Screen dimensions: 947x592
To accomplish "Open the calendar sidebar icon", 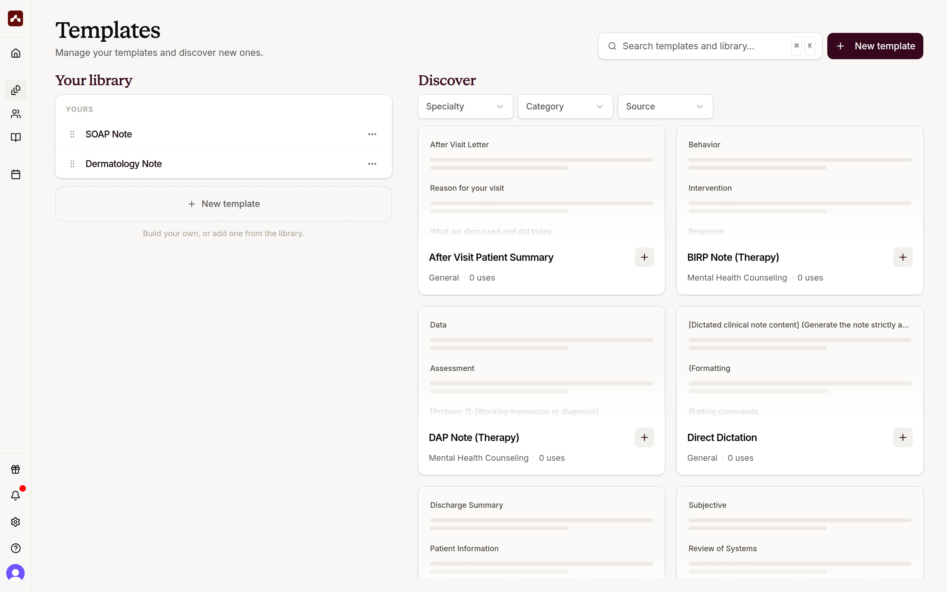I will click(x=16, y=175).
